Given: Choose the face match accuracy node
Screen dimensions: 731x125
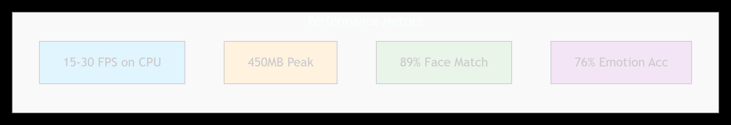Looking at the screenshot, I should [444, 63].
